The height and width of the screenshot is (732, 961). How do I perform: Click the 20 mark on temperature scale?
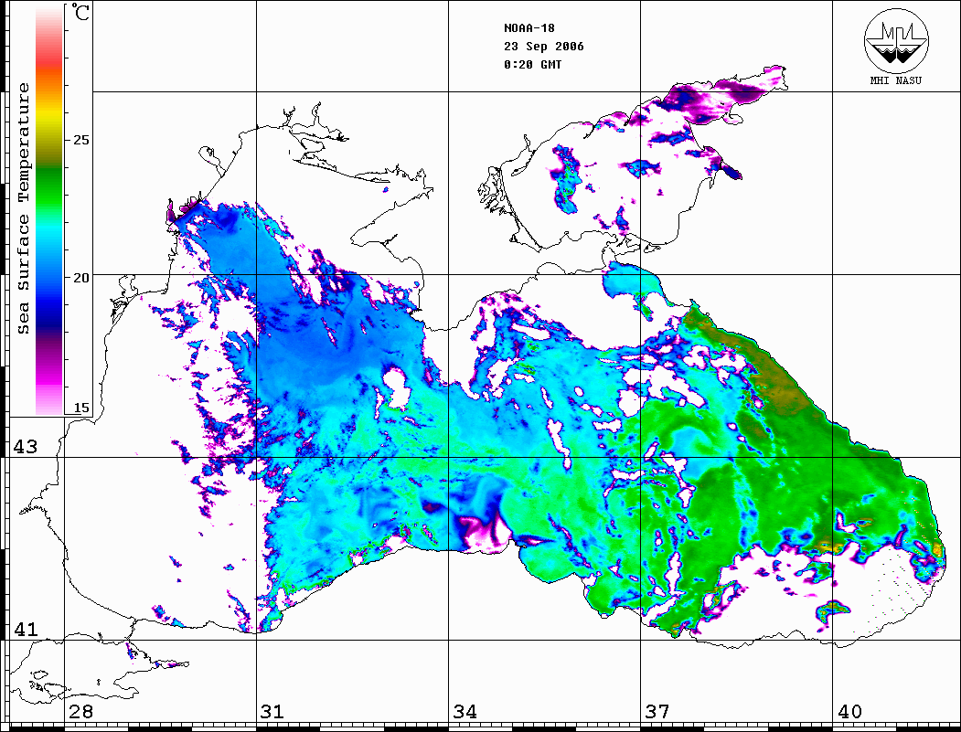(80, 278)
